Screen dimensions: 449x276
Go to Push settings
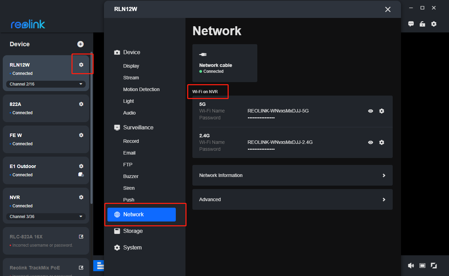[129, 200]
